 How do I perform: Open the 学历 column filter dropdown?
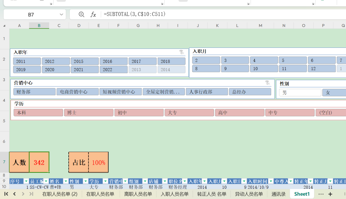point(105,181)
